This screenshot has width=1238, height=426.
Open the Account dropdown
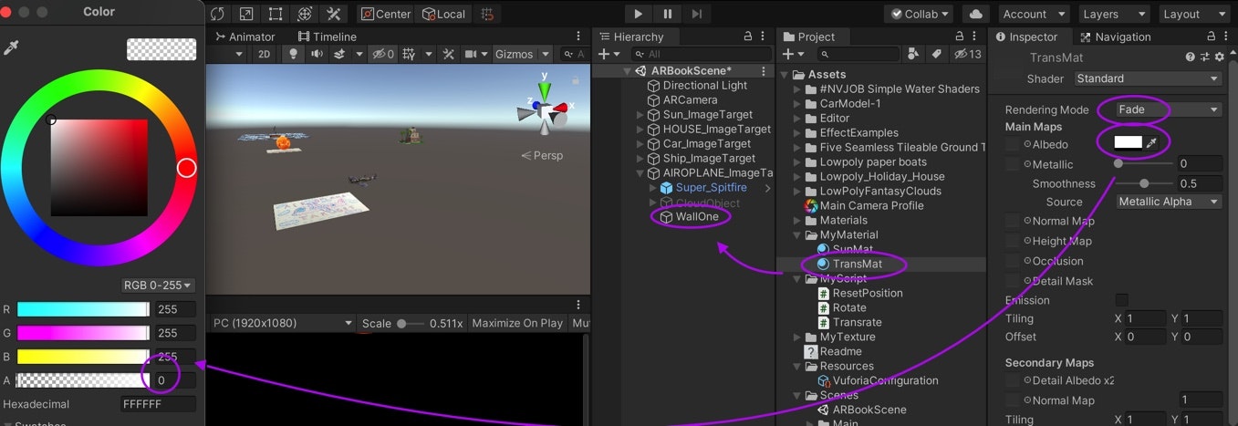[x=1034, y=14]
